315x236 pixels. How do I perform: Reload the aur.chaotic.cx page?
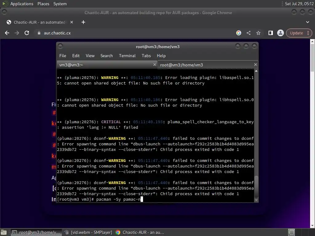coord(27,33)
